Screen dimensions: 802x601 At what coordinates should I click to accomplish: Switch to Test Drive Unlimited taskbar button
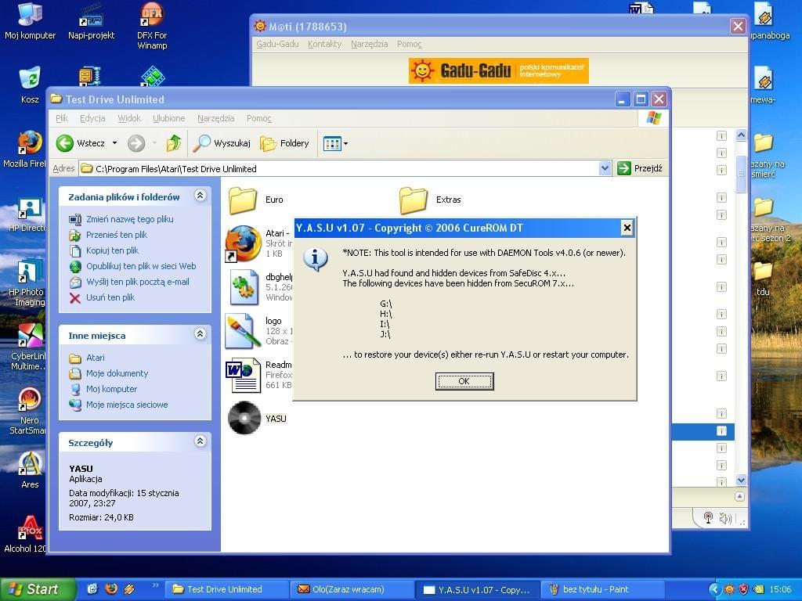(x=226, y=589)
